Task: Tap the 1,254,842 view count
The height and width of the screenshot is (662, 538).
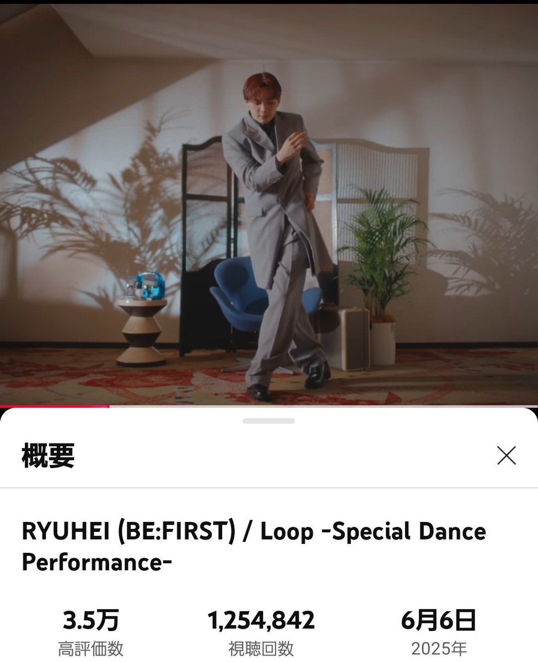Action: tap(261, 621)
